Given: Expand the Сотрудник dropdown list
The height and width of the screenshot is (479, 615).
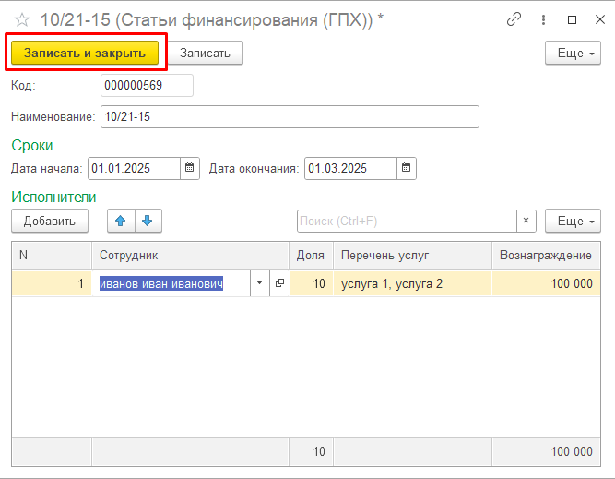Looking at the screenshot, I should tap(259, 284).
